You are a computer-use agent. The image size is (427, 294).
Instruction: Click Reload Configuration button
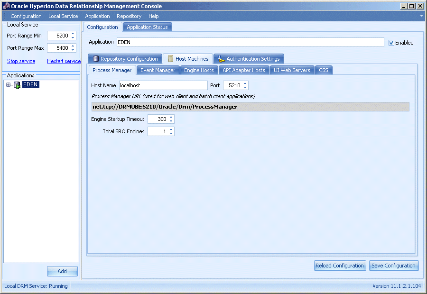coord(340,266)
